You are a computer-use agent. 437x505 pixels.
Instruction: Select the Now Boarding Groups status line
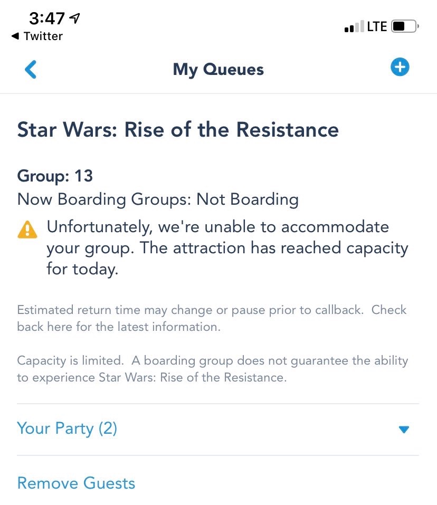158,199
